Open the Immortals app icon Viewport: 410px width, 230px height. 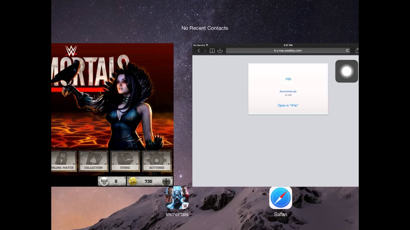(177, 197)
